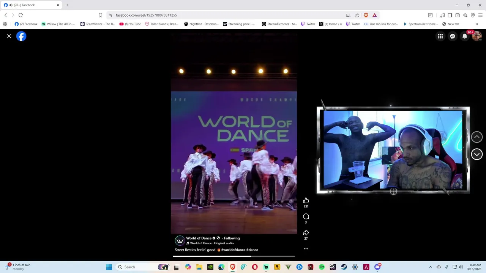
Task: Open the taskbar clock and date
Action: tap(475, 267)
